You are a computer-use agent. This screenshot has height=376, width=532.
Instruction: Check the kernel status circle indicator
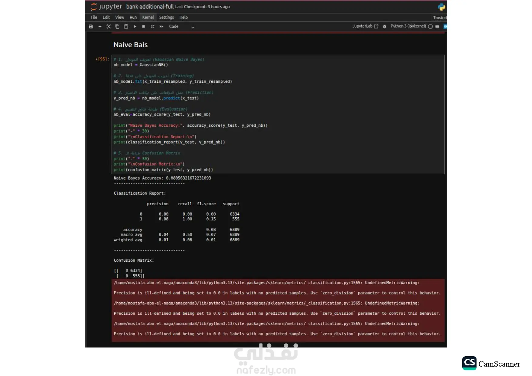pos(430,27)
